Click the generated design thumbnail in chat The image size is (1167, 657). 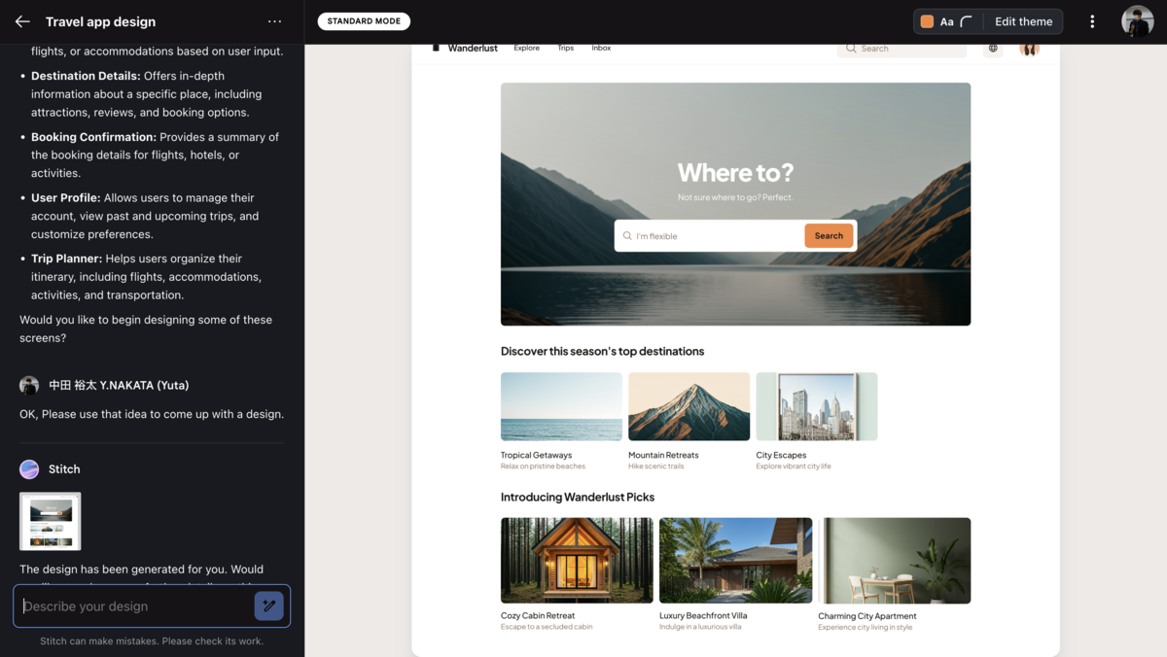coord(51,521)
